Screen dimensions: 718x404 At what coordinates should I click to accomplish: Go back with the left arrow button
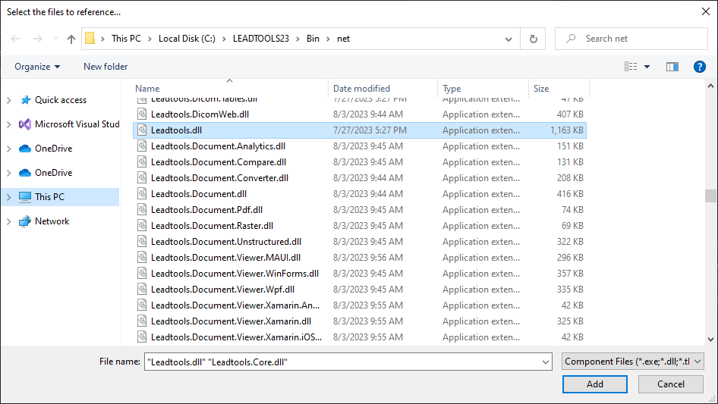pos(15,39)
